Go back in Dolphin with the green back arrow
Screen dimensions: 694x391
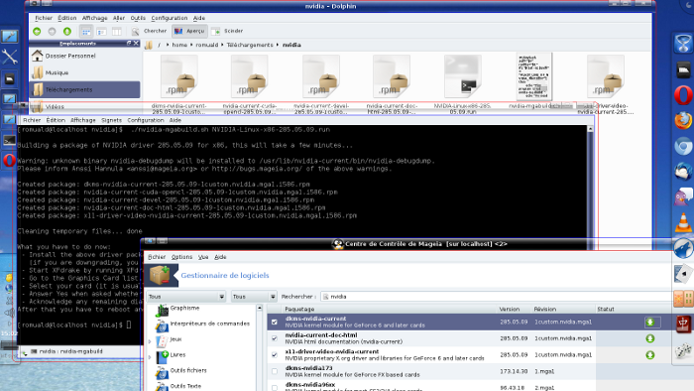point(38,31)
